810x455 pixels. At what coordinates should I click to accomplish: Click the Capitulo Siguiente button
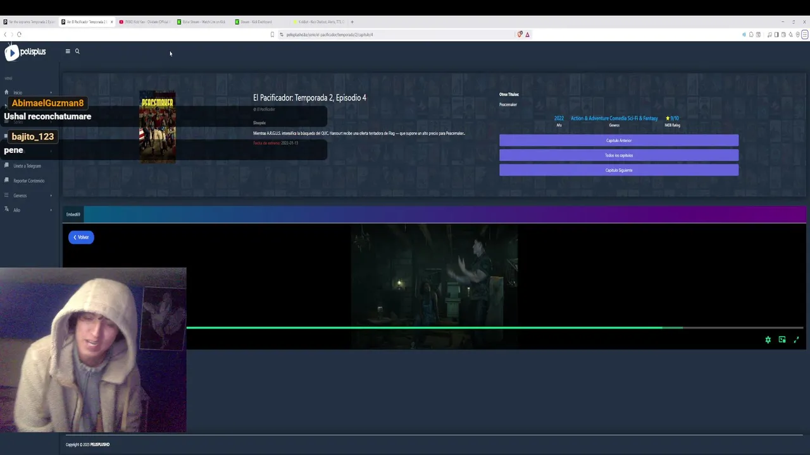pos(619,170)
